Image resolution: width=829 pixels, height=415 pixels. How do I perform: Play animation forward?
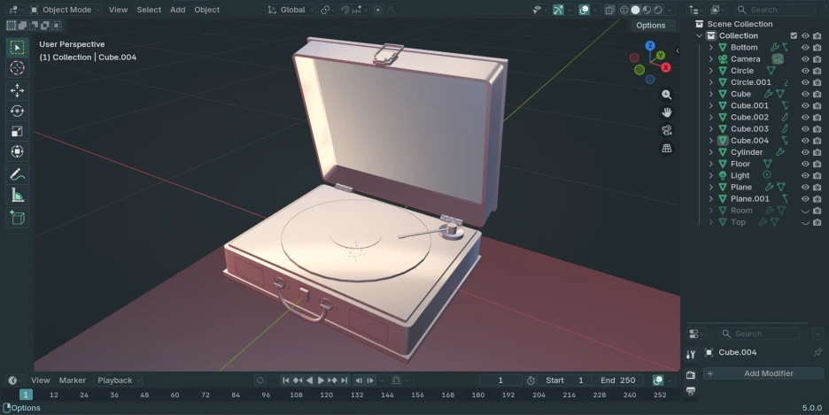(321, 380)
